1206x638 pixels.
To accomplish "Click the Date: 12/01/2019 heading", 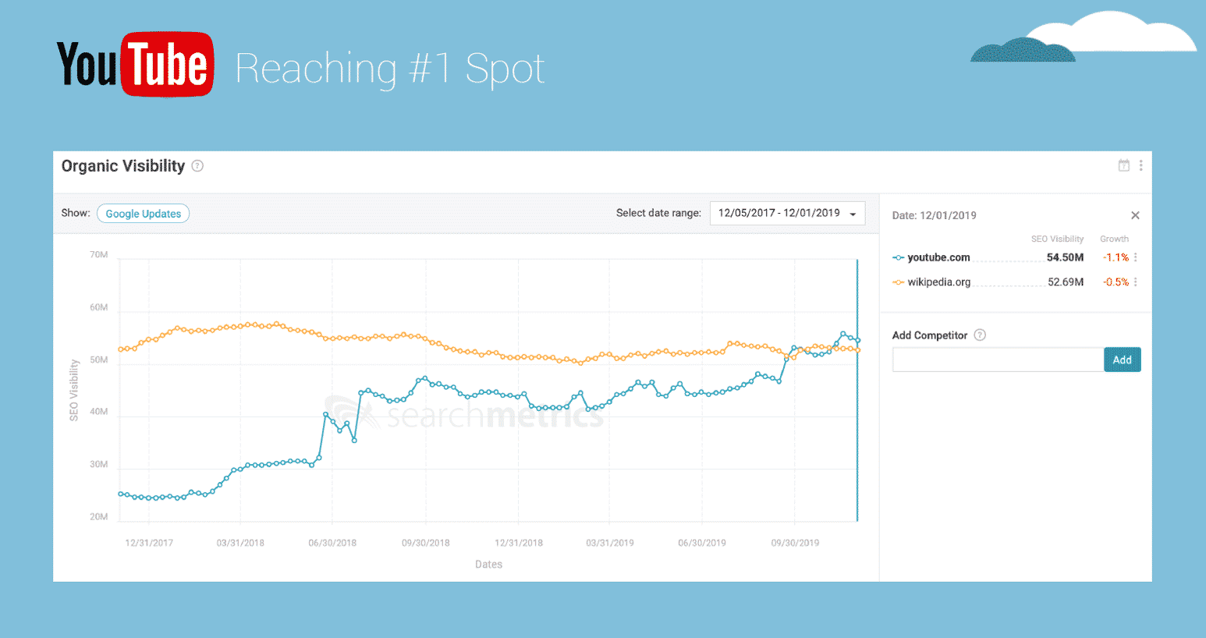I will tap(934, 215).
